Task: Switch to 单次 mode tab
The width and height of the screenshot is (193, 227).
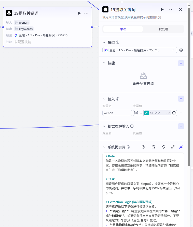Action: (123, 29)
